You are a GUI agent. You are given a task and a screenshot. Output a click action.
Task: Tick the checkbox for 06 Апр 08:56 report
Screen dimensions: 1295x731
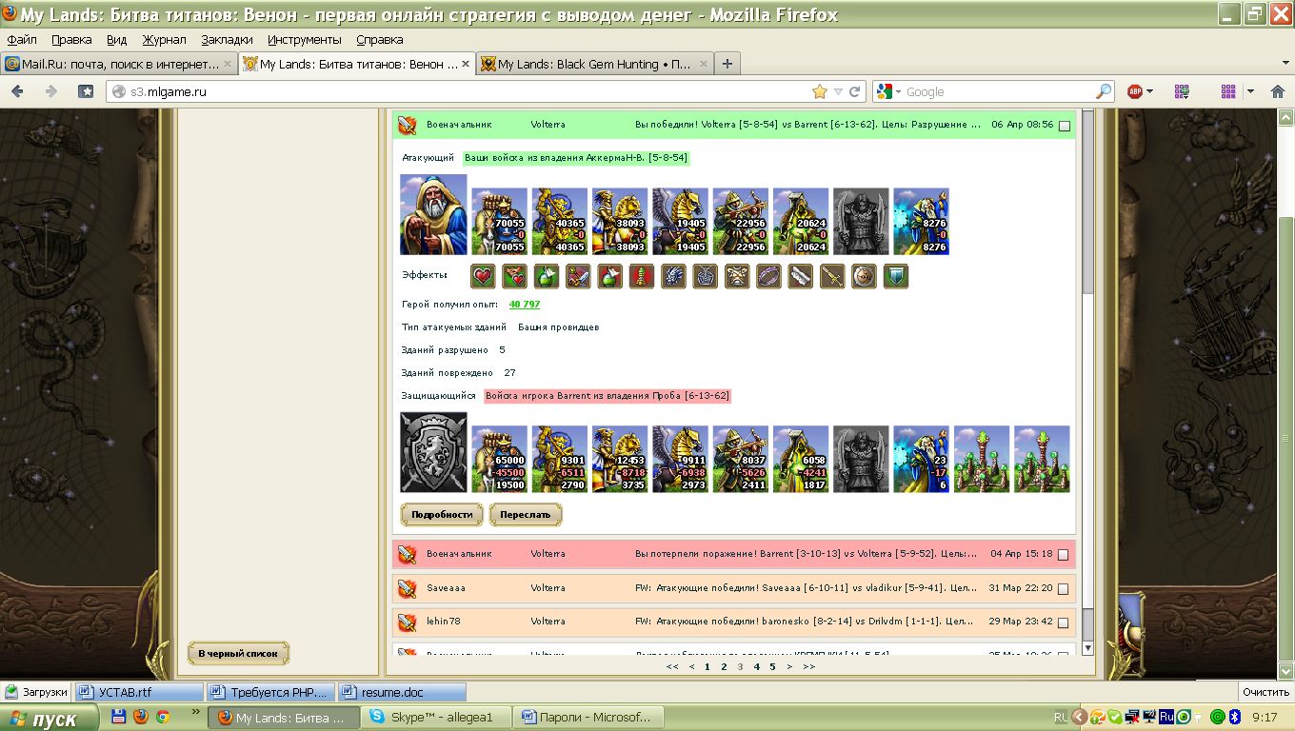tap(1065, 126)
